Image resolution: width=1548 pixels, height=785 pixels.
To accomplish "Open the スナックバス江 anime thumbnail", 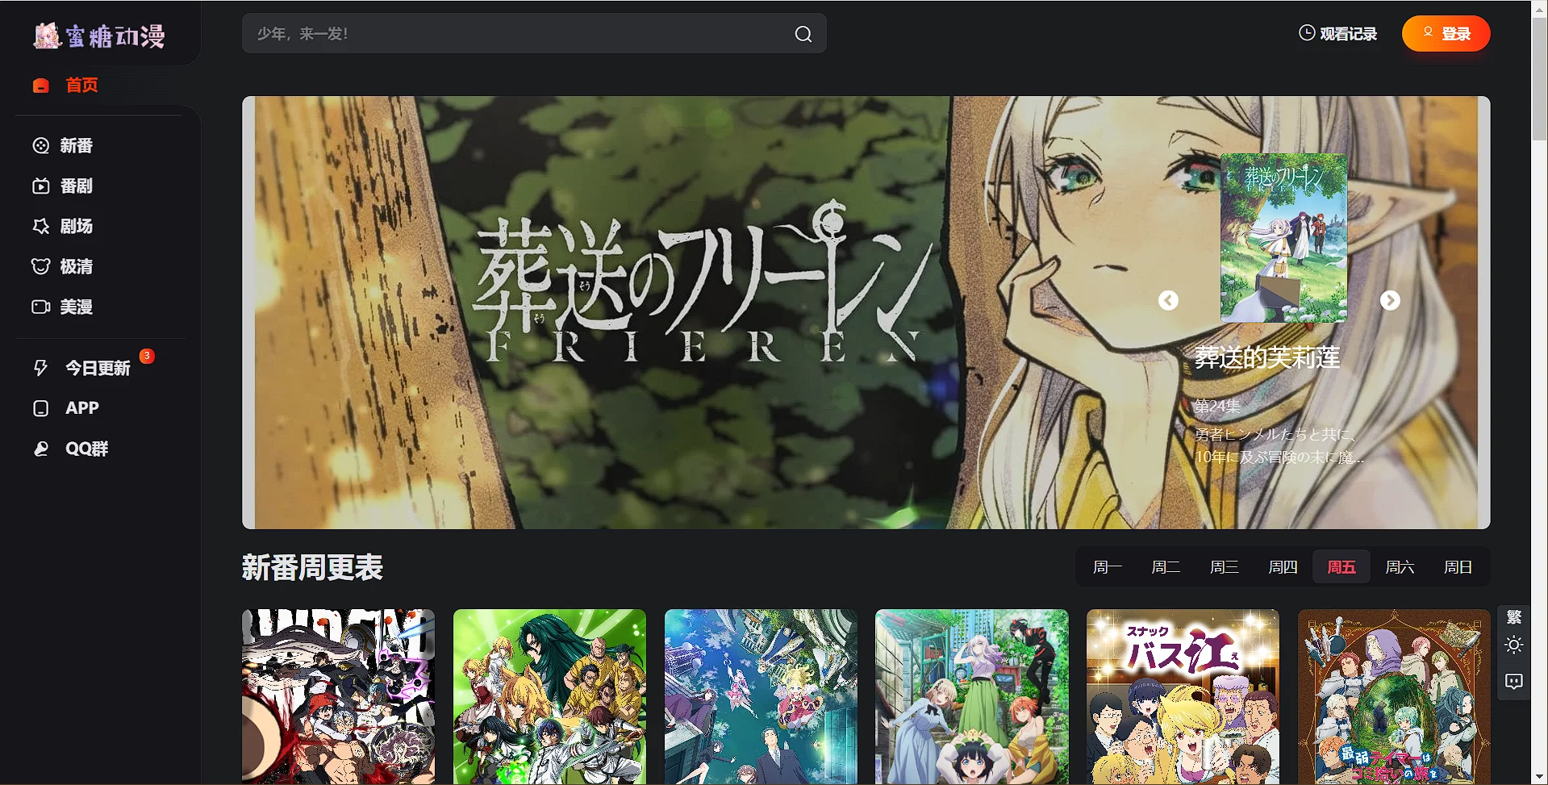I will 1183,695.
